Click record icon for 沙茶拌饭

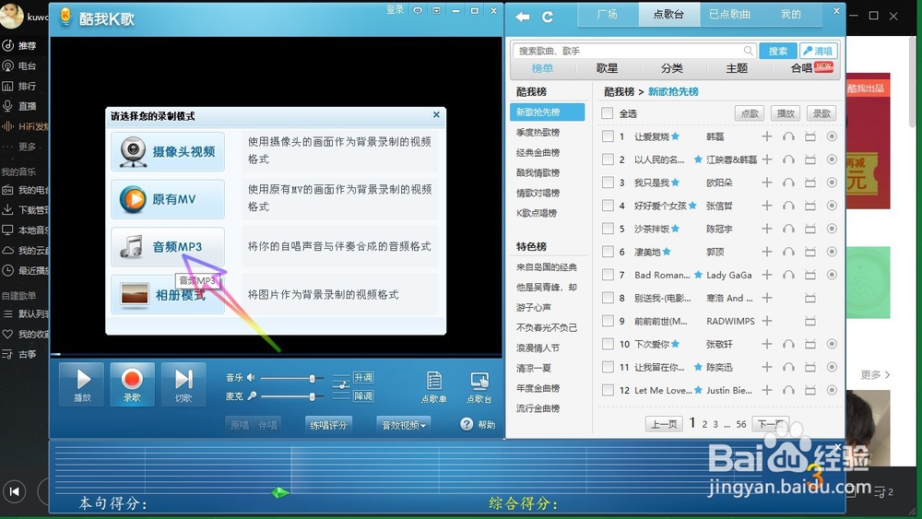point(832,229)
